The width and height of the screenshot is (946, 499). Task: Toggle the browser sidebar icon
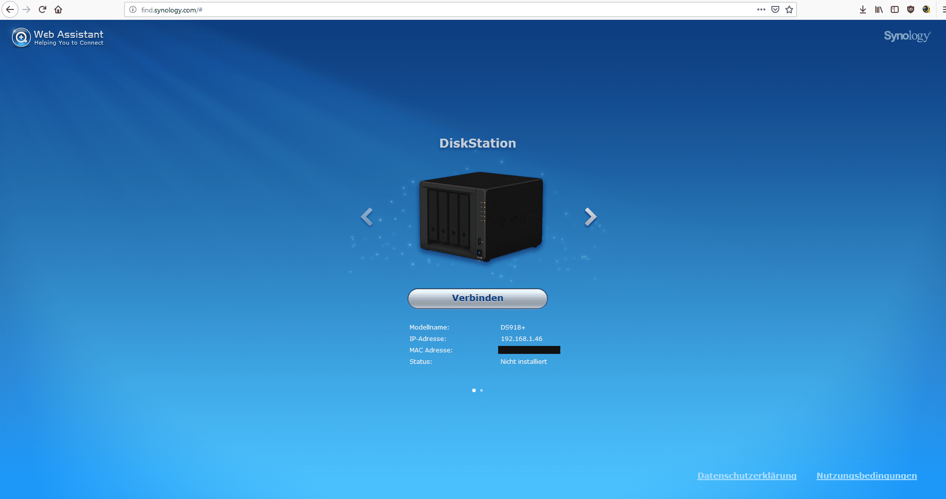click(895, 9)
